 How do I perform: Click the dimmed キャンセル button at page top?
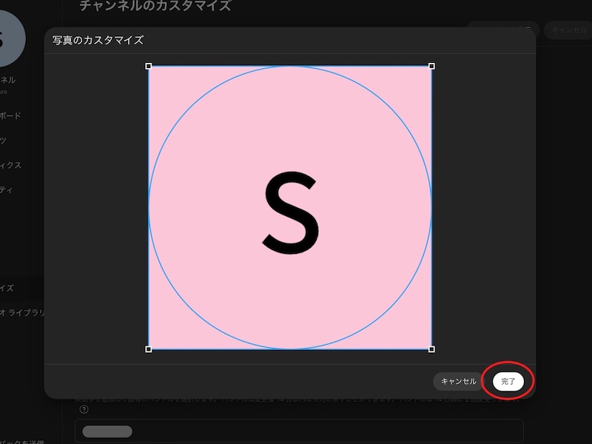click(x=568, y=30)
